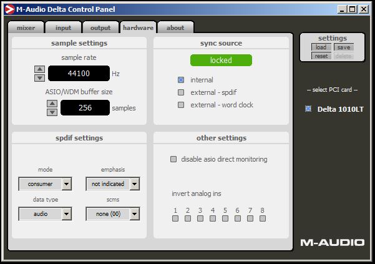
Task: Invert analog input 2
Action: [x=188, y=218]
